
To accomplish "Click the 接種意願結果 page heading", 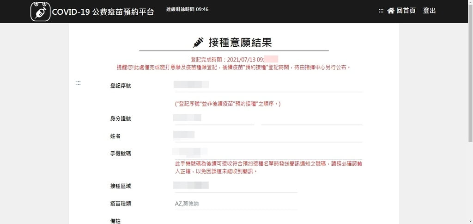I will [x=240, y=43].
